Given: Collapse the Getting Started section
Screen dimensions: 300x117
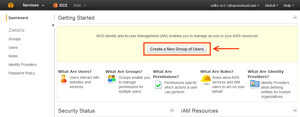Looking at the screenshot, I should click(x=295, y=18).
